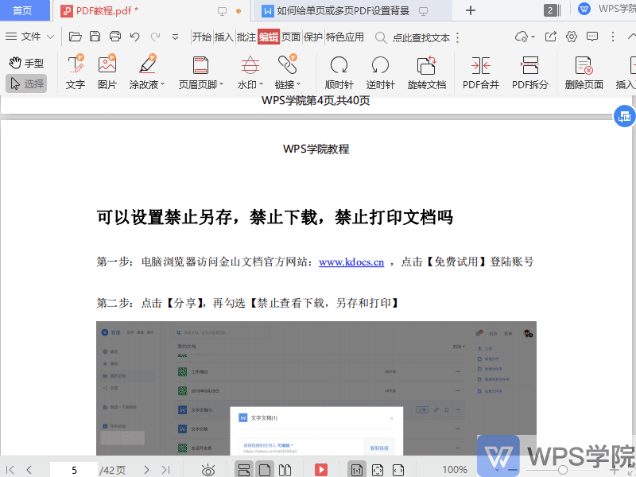Image resolution: width=636 pixels, height=477 pixels.
Task: Activate the 选择 selection tool
Action: point(26,83)
